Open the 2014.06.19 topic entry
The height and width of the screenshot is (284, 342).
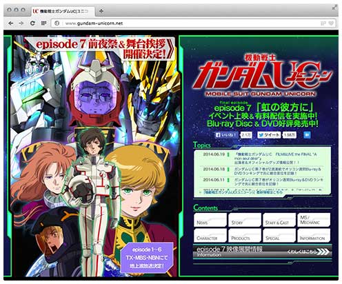click(x=262, y=158)
